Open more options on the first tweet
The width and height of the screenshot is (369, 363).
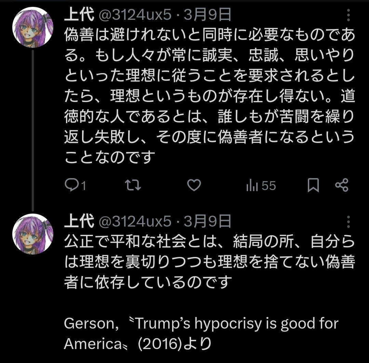(x=348, y=16)
